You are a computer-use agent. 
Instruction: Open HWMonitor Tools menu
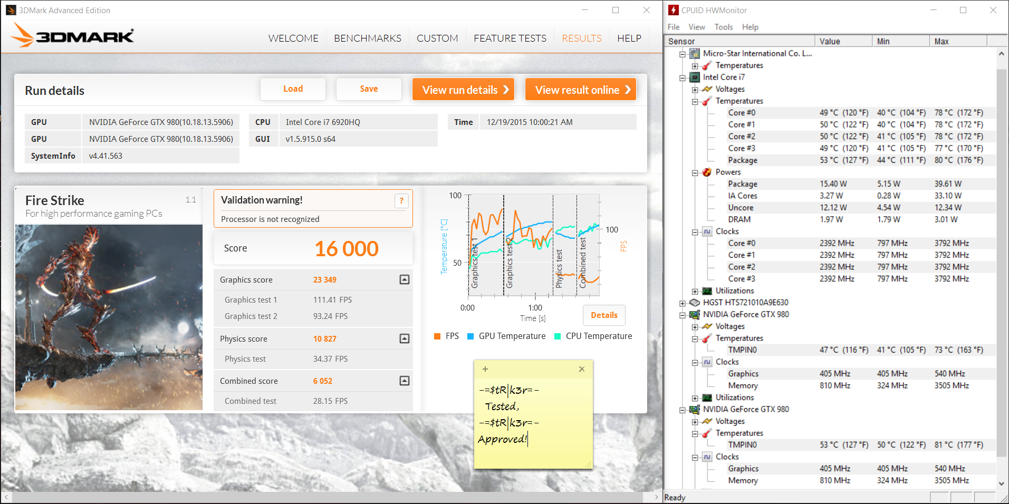[x=724, y=27]
